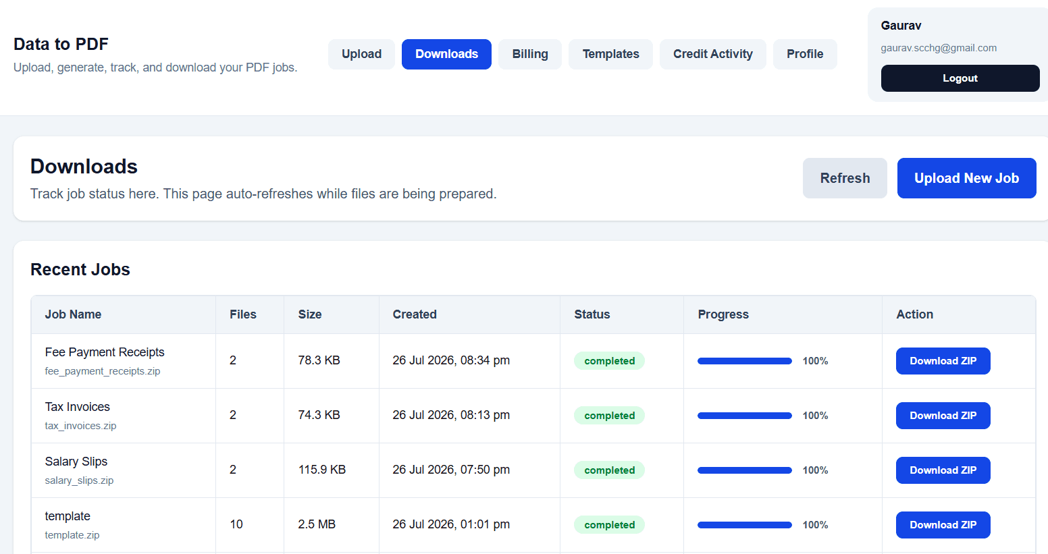Click Fee Payment Receipts progress bar
This screenshot has height=554, width=1048.
point(745,361)
